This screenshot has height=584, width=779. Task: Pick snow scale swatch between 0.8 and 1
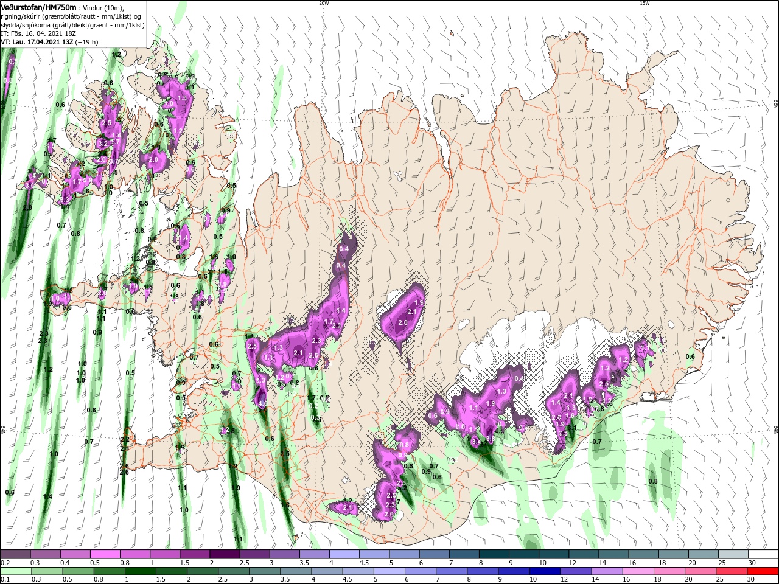click(x=134, y=554)
